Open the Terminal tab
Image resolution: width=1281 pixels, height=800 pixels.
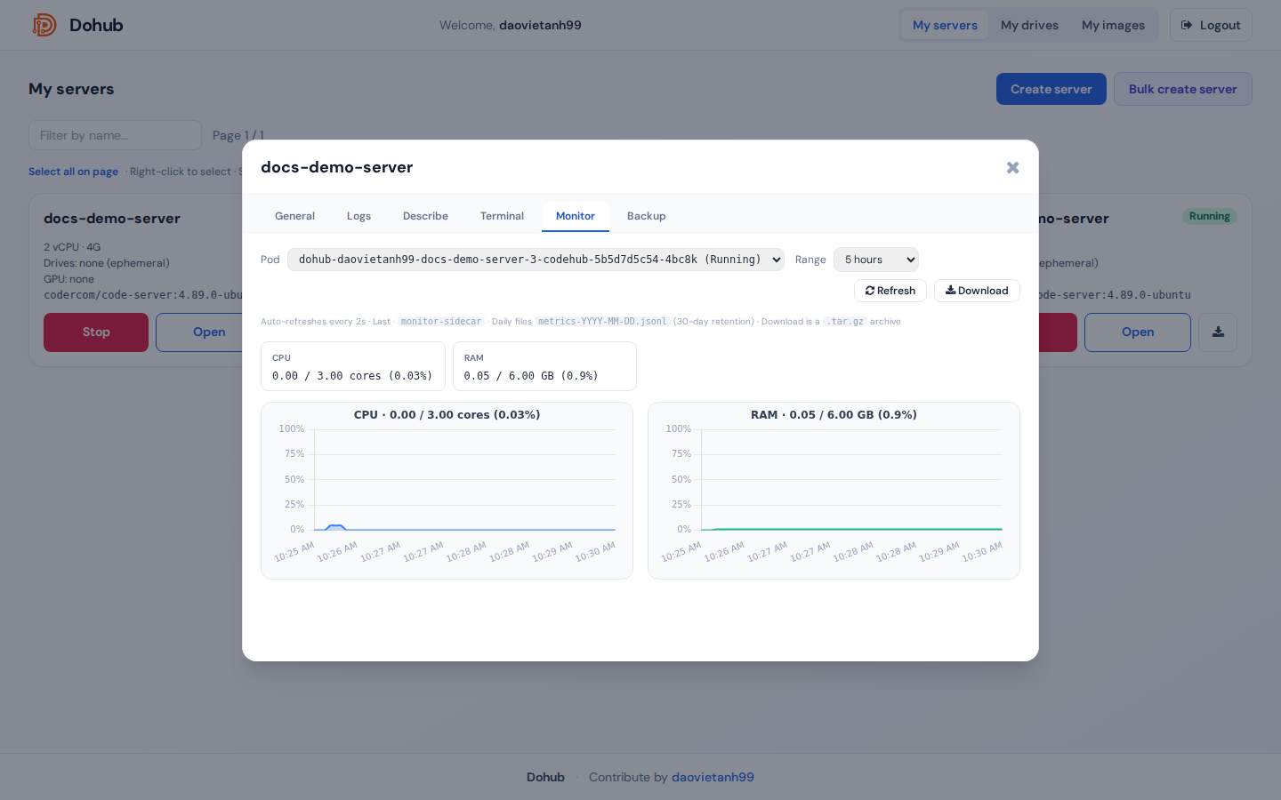click(x=502, y=216)
